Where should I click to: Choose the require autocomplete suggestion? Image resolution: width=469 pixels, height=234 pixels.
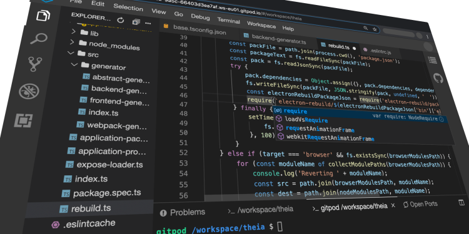pos(360,114)
